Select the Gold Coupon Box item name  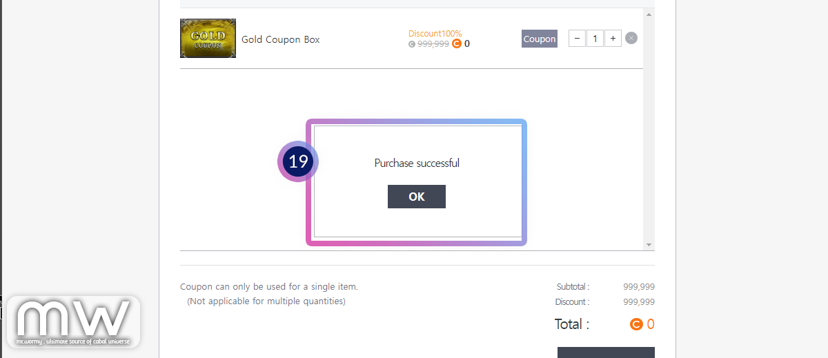pos(280,39)
